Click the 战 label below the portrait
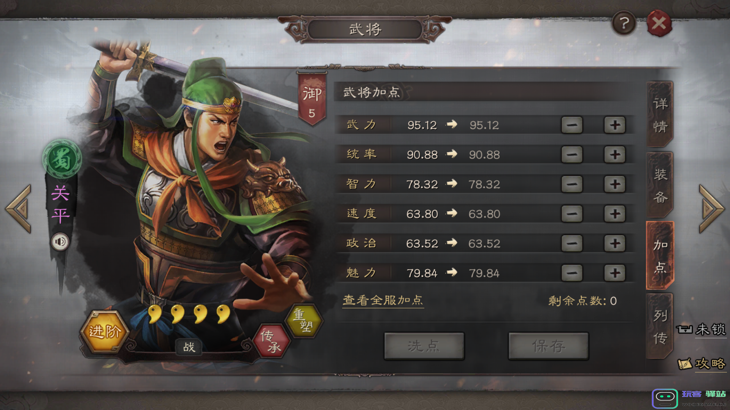 point(189,347)
